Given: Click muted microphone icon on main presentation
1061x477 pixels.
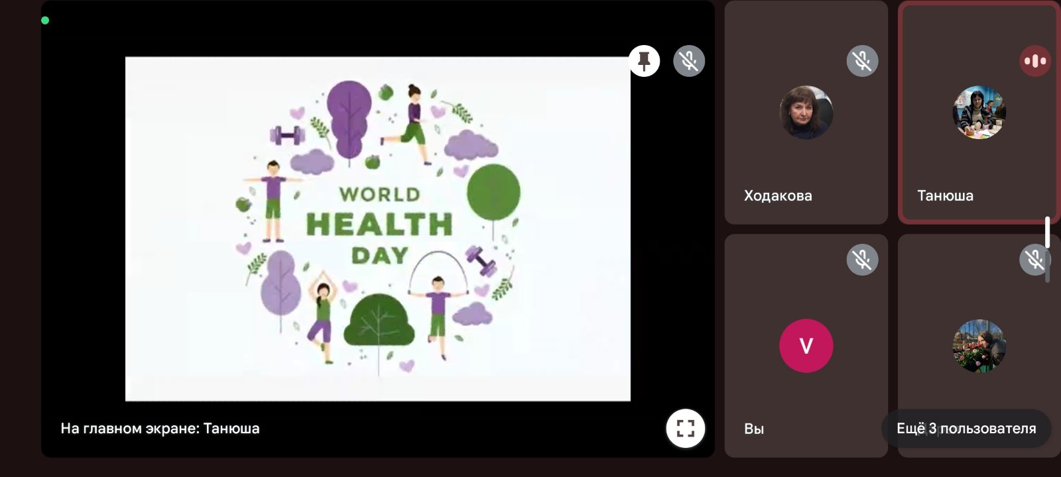Looking at the screenshot, I should pyautogui.click(x=689, y=62).
